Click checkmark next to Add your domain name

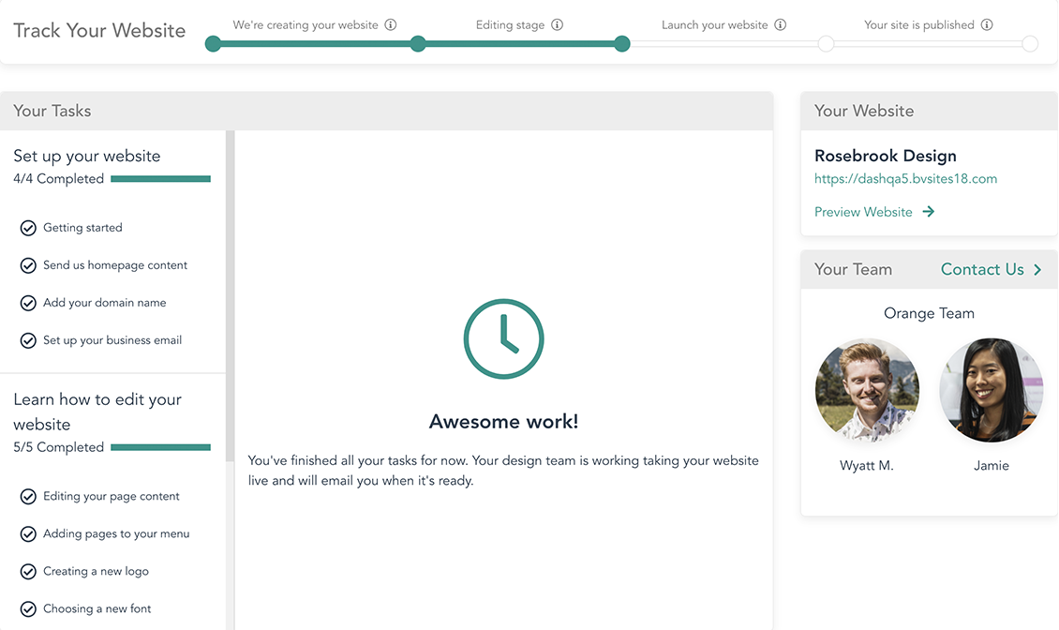click(28, 303)
